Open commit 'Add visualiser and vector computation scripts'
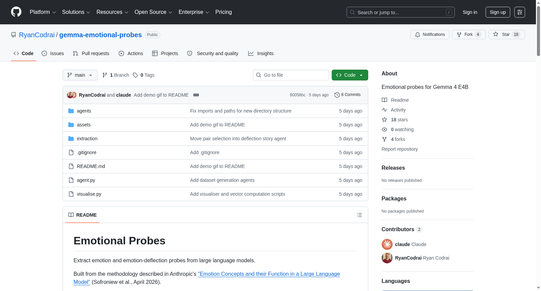Viewport: 541px width, 291px height. point(237,194)
